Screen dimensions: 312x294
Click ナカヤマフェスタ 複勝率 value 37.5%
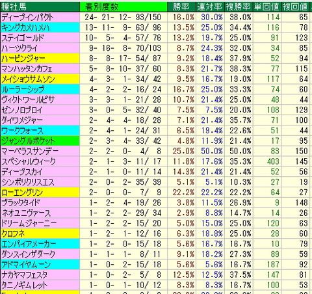click(x=240, y=274)
